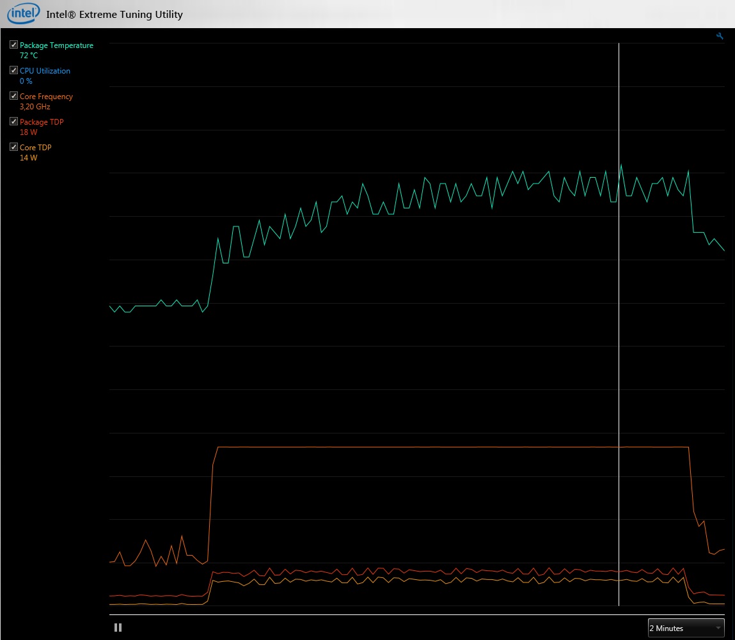Click the 72 °C temperature value
Screen dimensions: 735x640
29,55
